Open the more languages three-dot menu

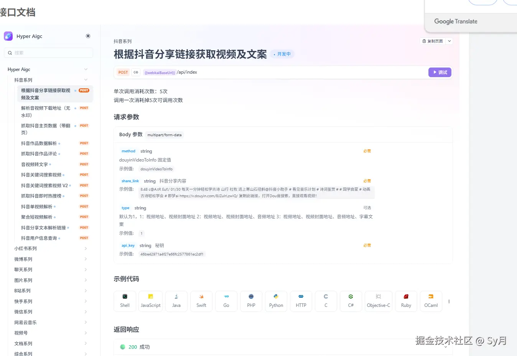[449, 302]
